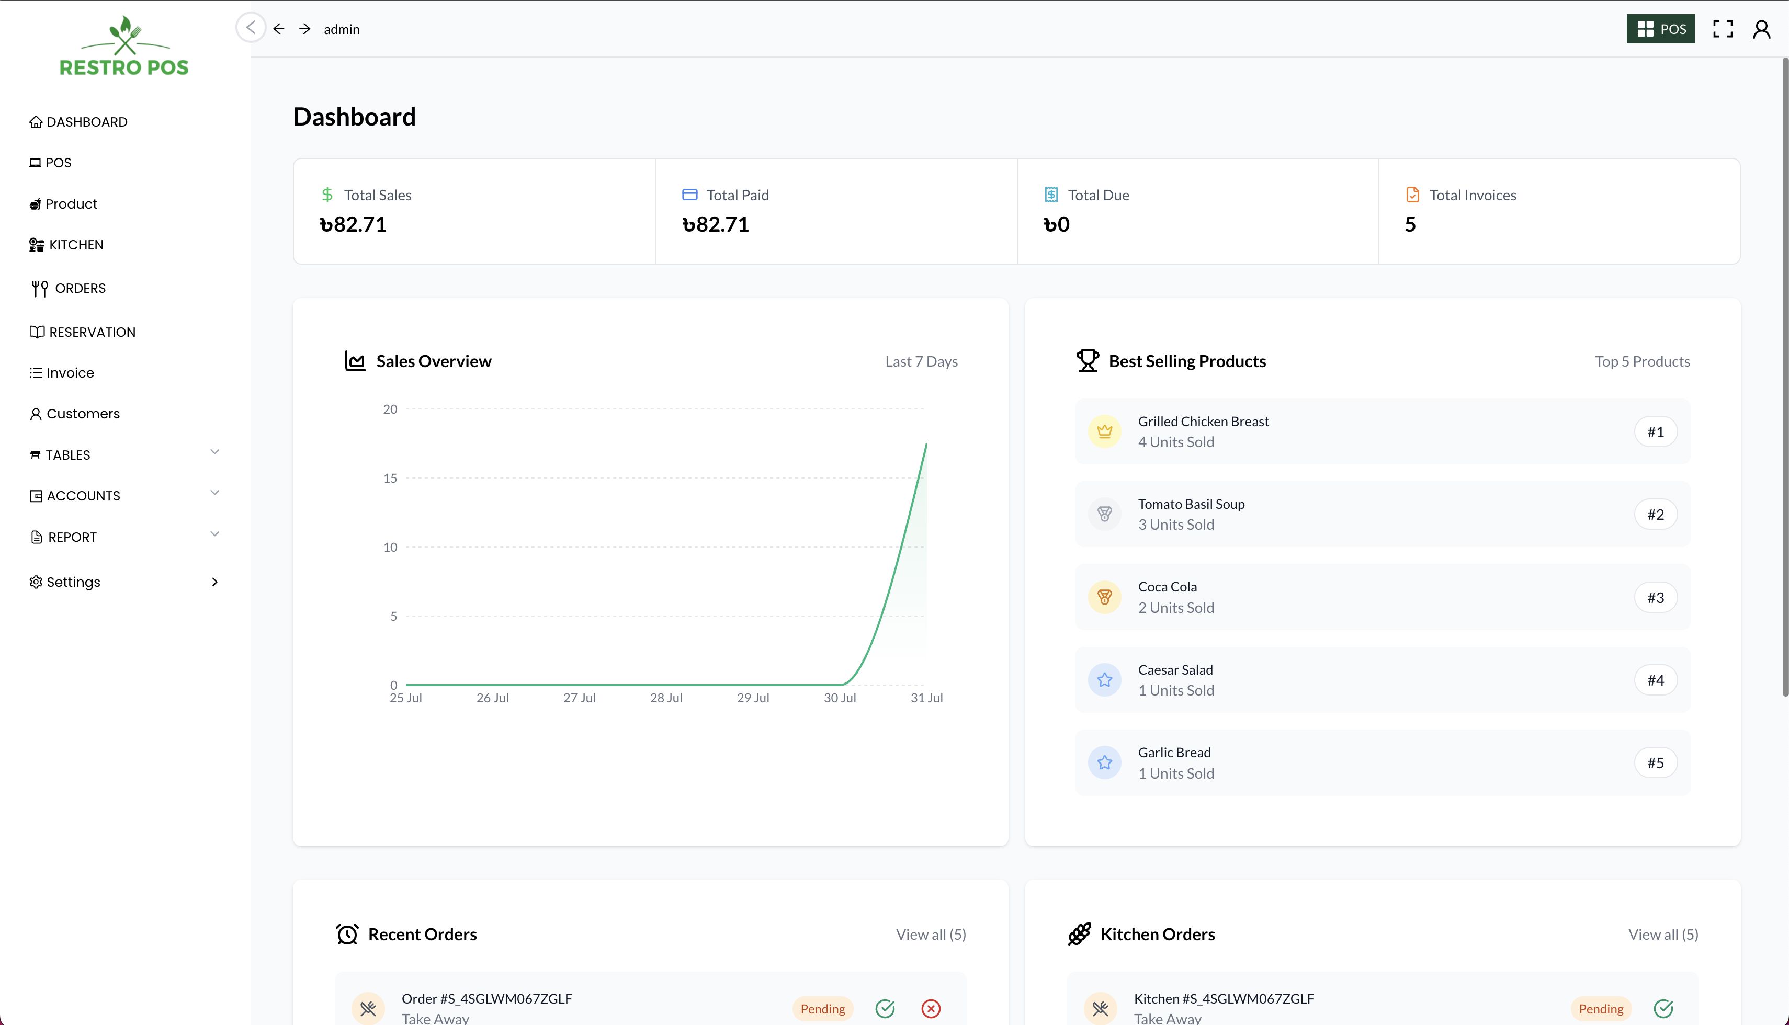Click the Restro POS logo
The width and height of the screenshot is (1789, 1025).
click(x=124, y=47)
